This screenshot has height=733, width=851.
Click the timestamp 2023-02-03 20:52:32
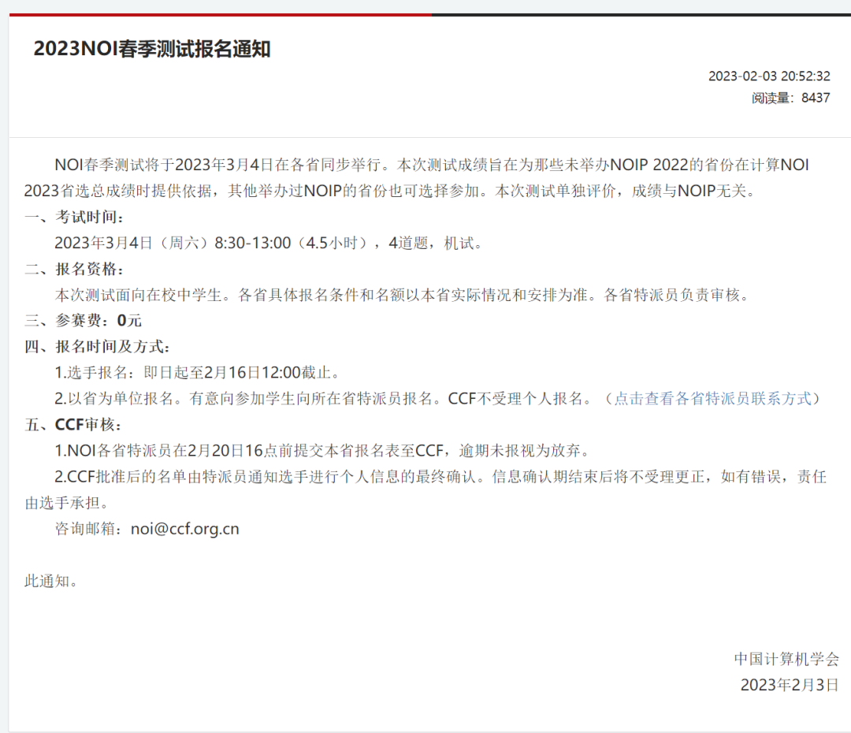[x=769, y=76]
